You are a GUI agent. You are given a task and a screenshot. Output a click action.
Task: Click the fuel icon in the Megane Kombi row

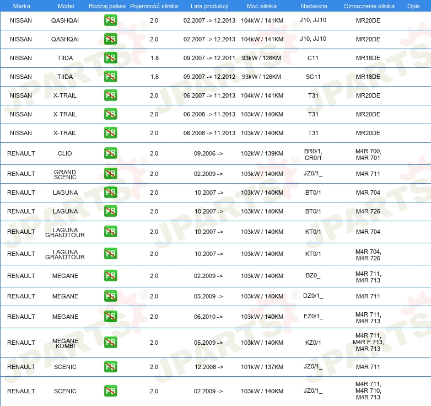[x=110, y=343]
